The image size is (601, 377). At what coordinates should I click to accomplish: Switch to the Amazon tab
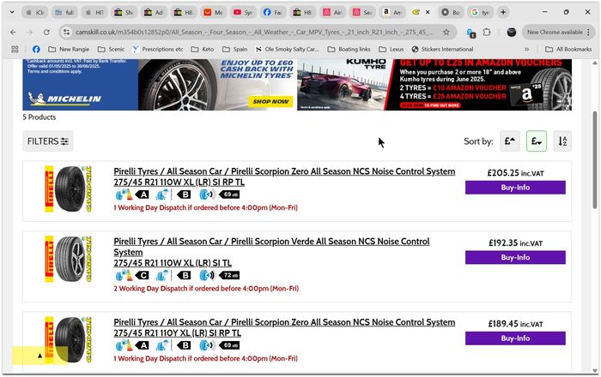point(392,12)
